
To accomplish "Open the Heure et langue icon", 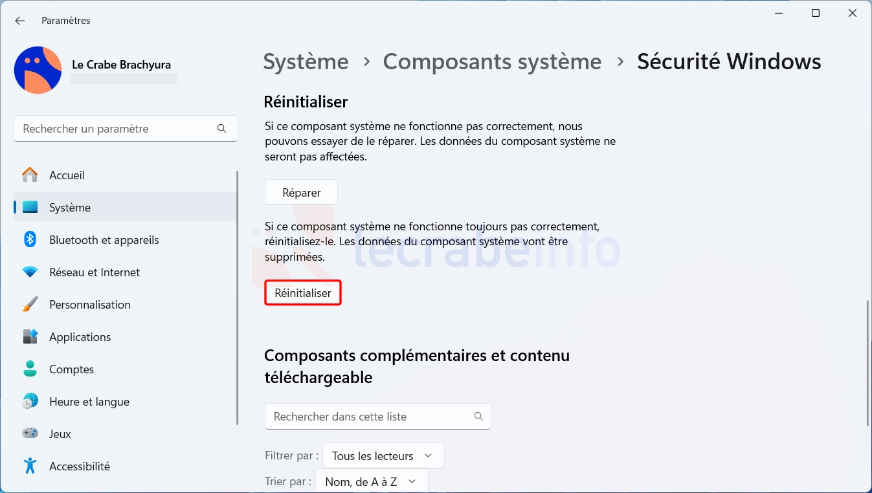I will [30, 401].
